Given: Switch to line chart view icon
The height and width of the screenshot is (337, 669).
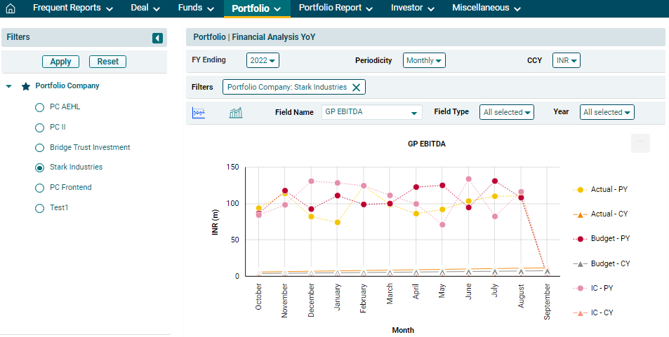Looking at the screenshot, I should click(x=199, y=112).
